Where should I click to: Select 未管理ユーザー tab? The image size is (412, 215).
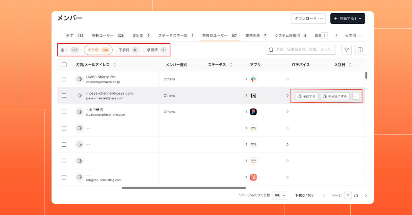point(220,36)
